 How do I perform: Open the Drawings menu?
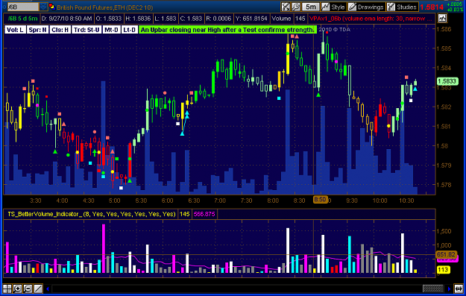[366, 7]
